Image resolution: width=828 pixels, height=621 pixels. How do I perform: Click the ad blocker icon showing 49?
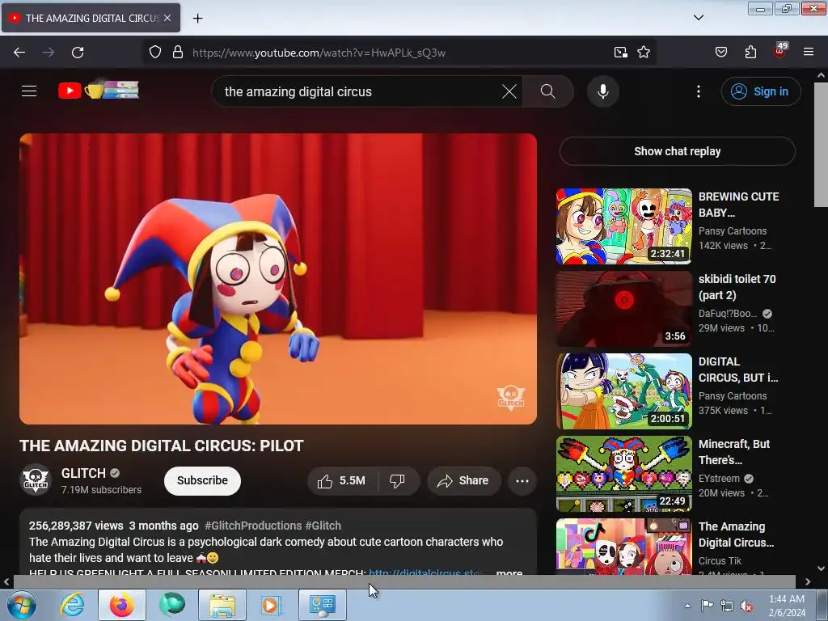point(780,51)
